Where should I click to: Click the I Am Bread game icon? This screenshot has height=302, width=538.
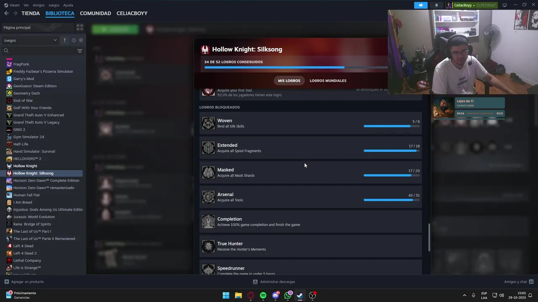[x=9, y=202]
